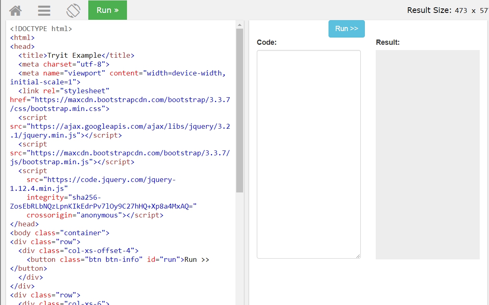Click the textarea resize handle corner
Image resolution: width=489 pixels, height=305 pixels.
[358, 256]
